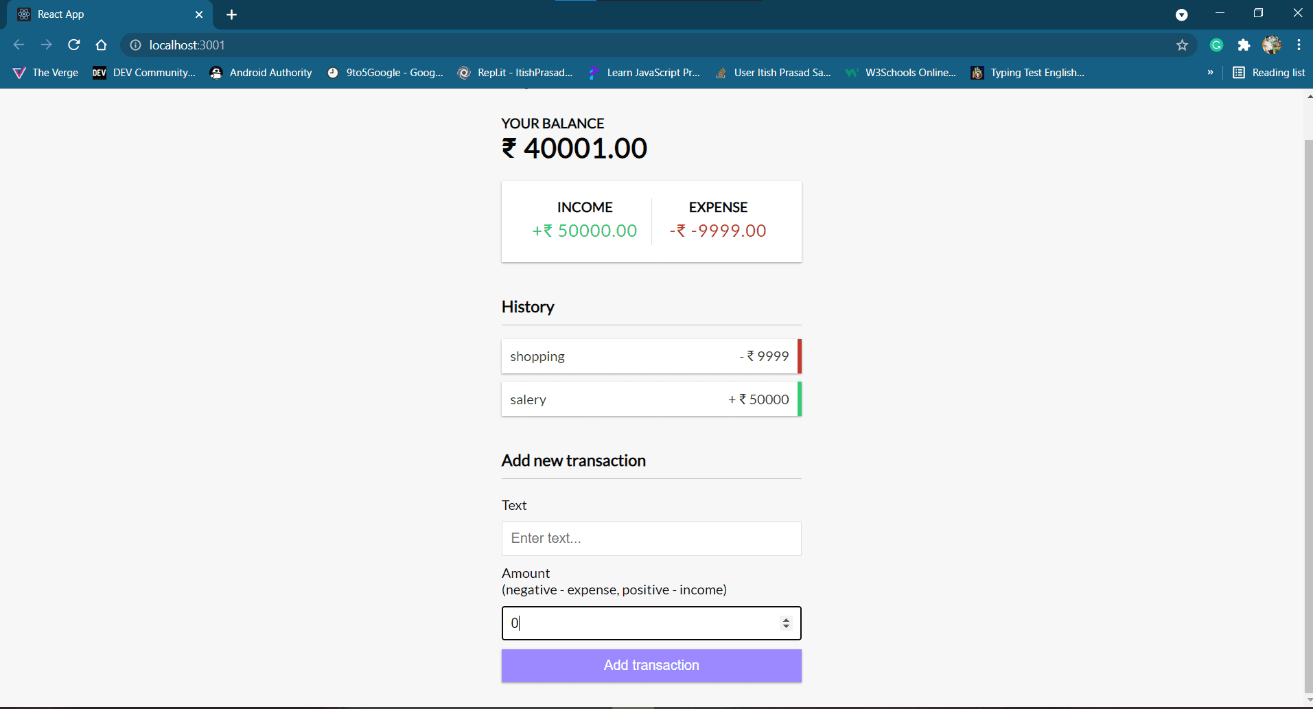Image resolution: width=1313 pixels, height=709 pixels.
Task: Expand hidden bookmarks with double chevron
Action: pyautogui.click(x=1210, y=72)
